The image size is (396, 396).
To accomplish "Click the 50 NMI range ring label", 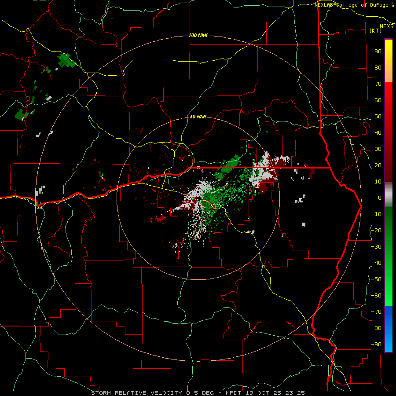I will (x=198, y=117).
